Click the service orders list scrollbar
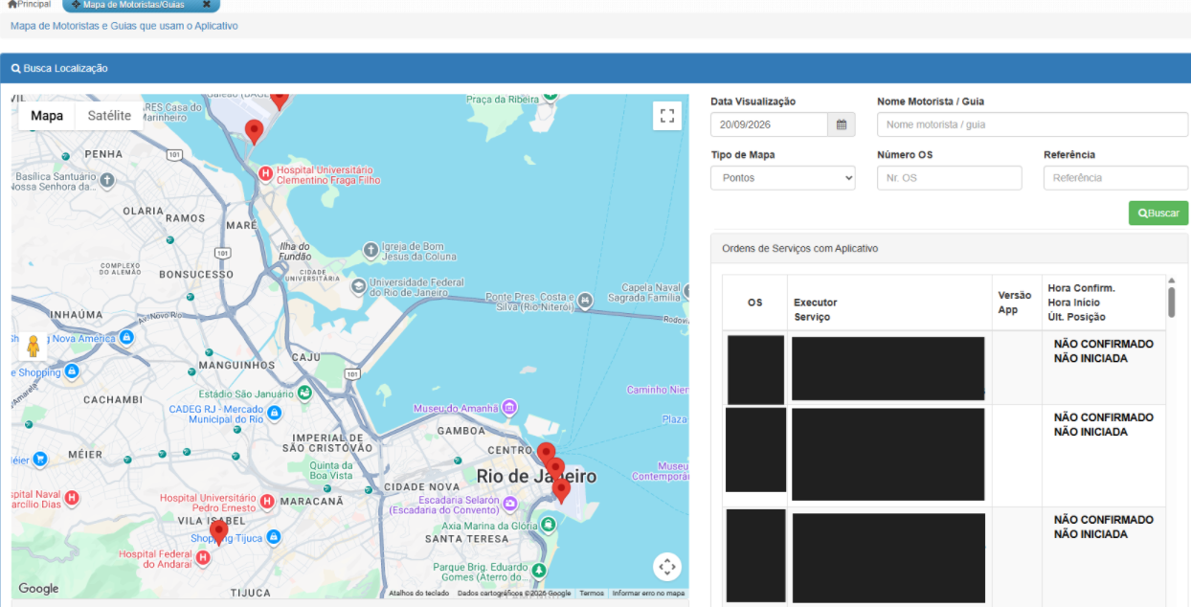1191x607 pixels. point(1171,302)
